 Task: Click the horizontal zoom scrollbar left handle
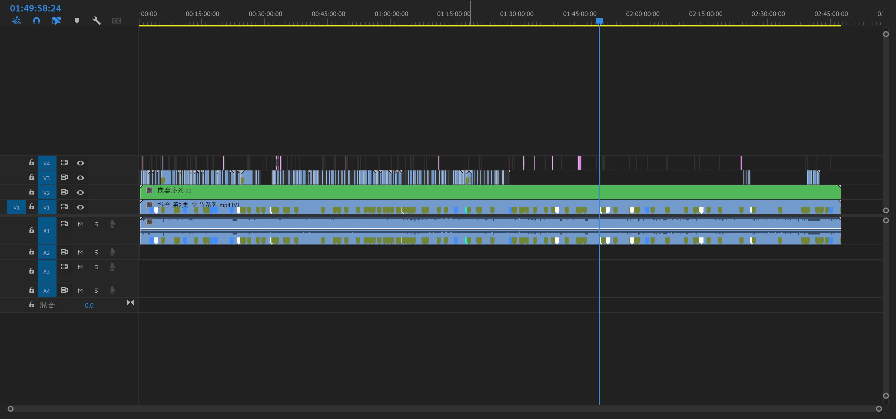[x=10, y=409]
